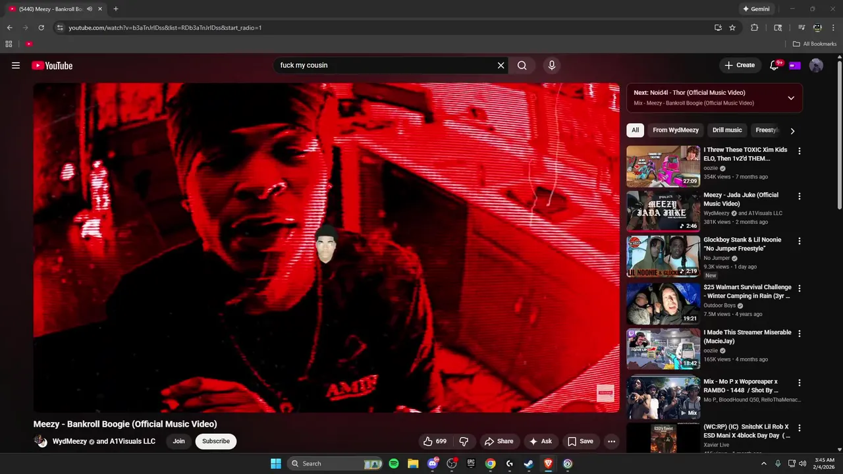The width and height of the screenshot is (843, 474).
Task: Reload the current page
Action: point(41,28)
